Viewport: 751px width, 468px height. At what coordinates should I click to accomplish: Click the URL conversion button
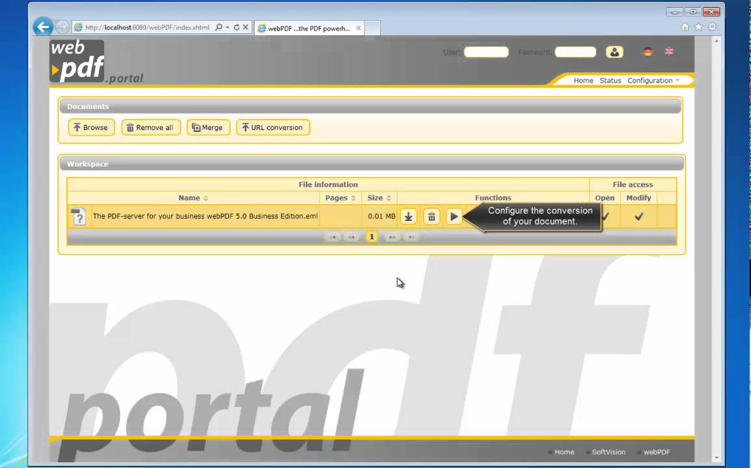pyautogui.click(x=273, y=127)
